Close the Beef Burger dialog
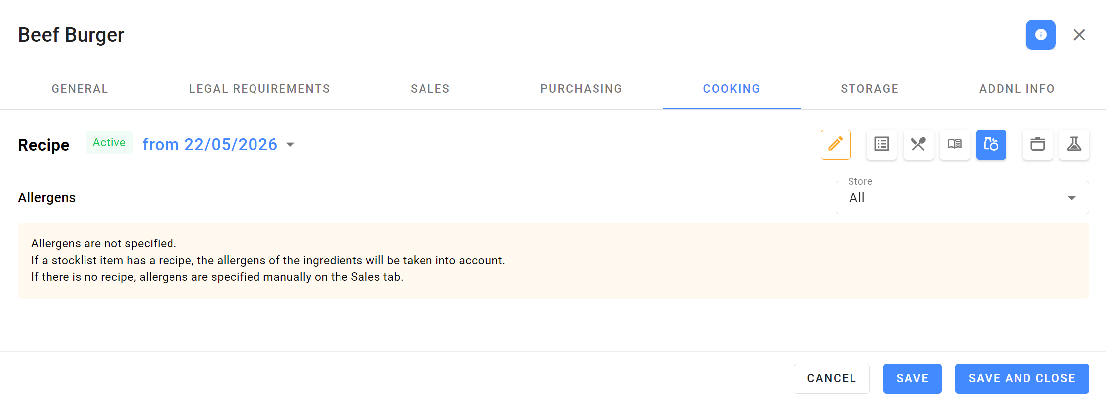 1079,35
